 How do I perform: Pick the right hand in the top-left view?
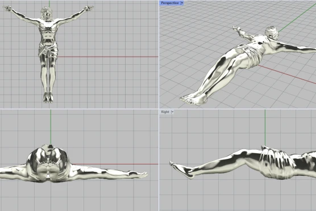7,9
